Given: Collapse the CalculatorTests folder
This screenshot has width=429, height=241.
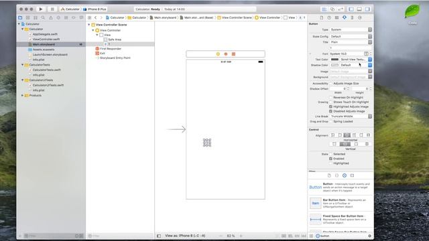Looking at the screenshot, I should click(x=22, y=65).
